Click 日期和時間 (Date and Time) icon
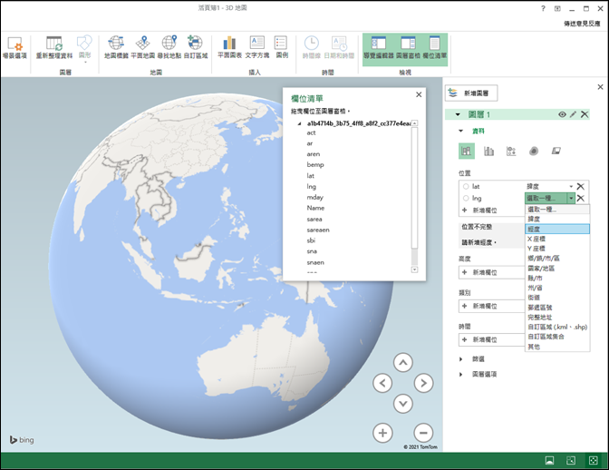This screenshot has width=609, height=470. pos(339,47)
